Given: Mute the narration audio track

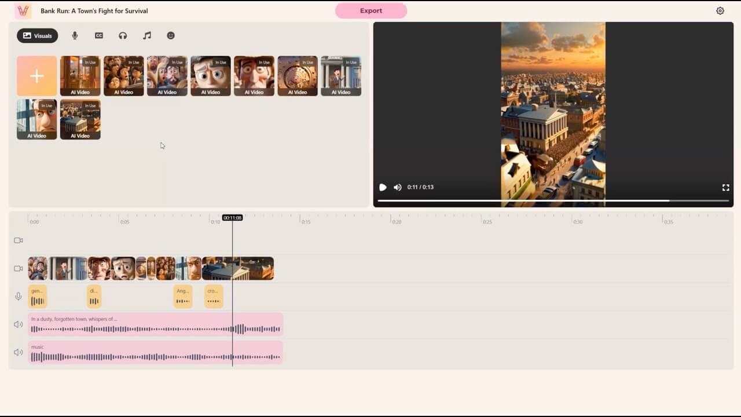Looking at the screenshot, I should click(19, 324).
